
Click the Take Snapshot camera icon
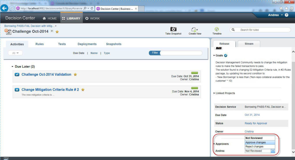coord(173,29)
